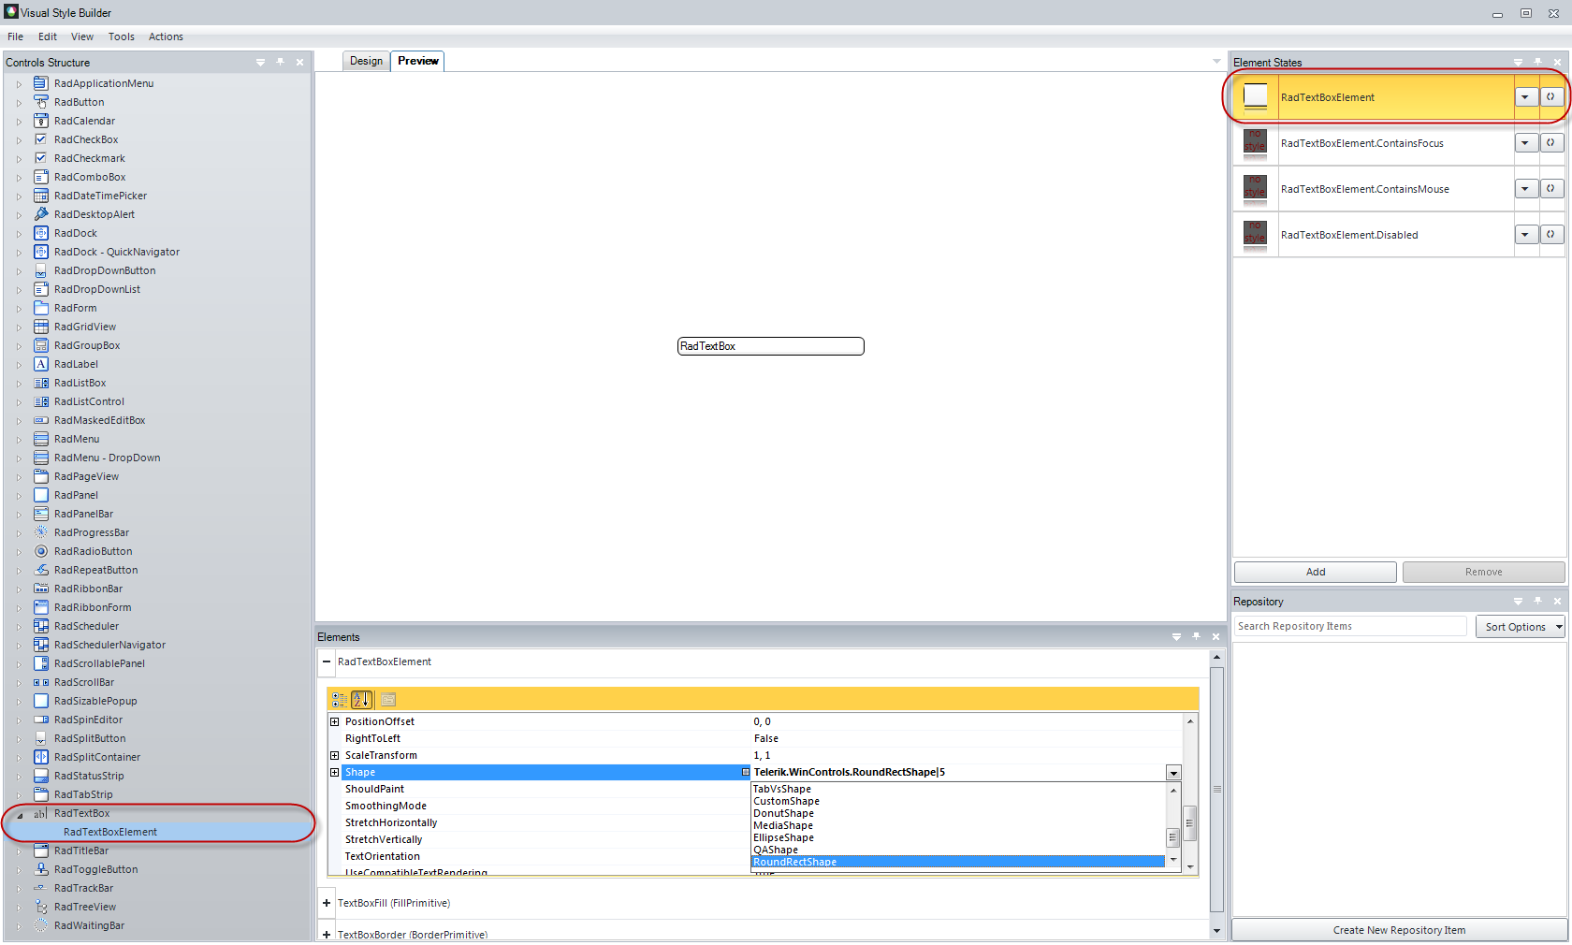Click the RadSplitContainer icon in the tree
1572x945 pixels.
pyautogui.click(x=41, y=757)
